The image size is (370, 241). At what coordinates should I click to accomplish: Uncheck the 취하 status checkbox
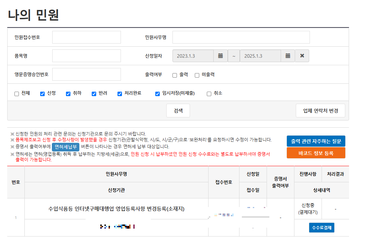[68, 94]
